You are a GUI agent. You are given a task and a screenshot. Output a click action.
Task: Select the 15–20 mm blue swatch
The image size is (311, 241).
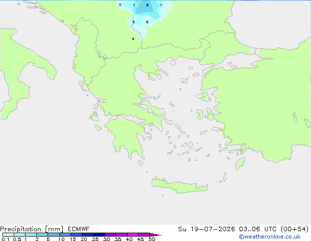[77, 235]
